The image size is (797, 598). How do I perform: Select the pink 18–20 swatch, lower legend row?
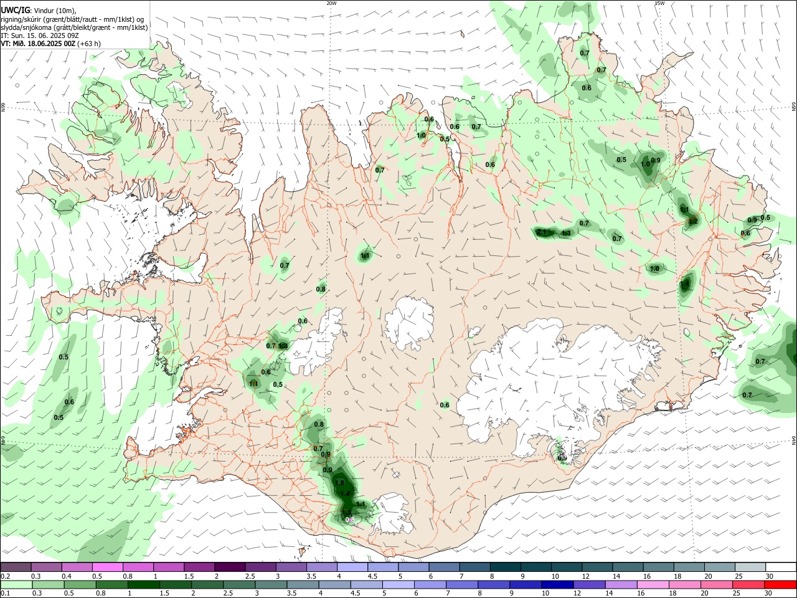(684, 584)
